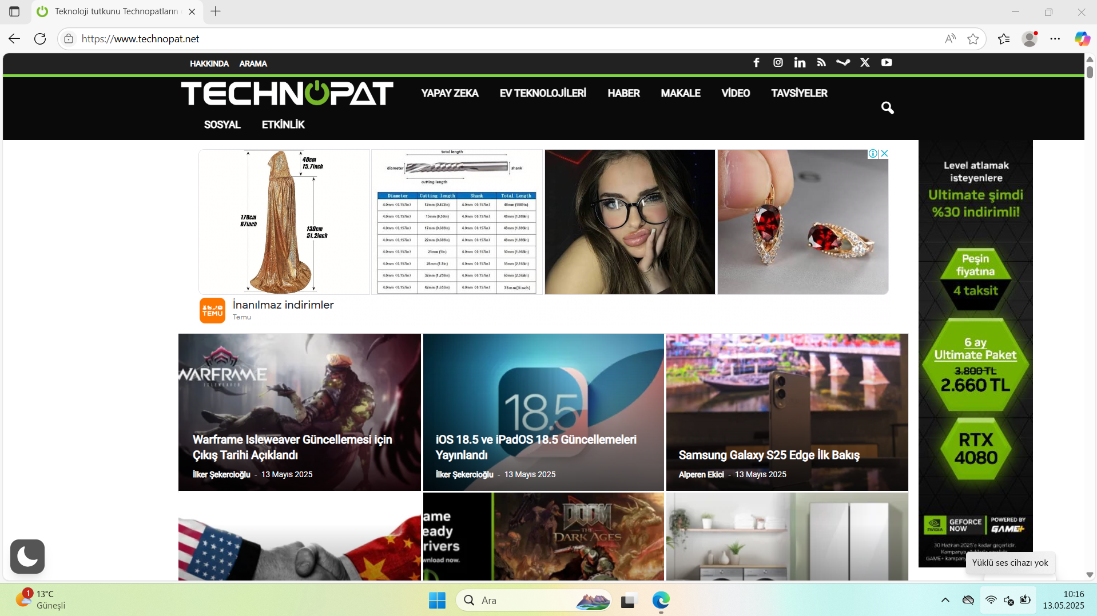Open the browser profile avatar
The image size is (1097, 616).
(1030, 39)
